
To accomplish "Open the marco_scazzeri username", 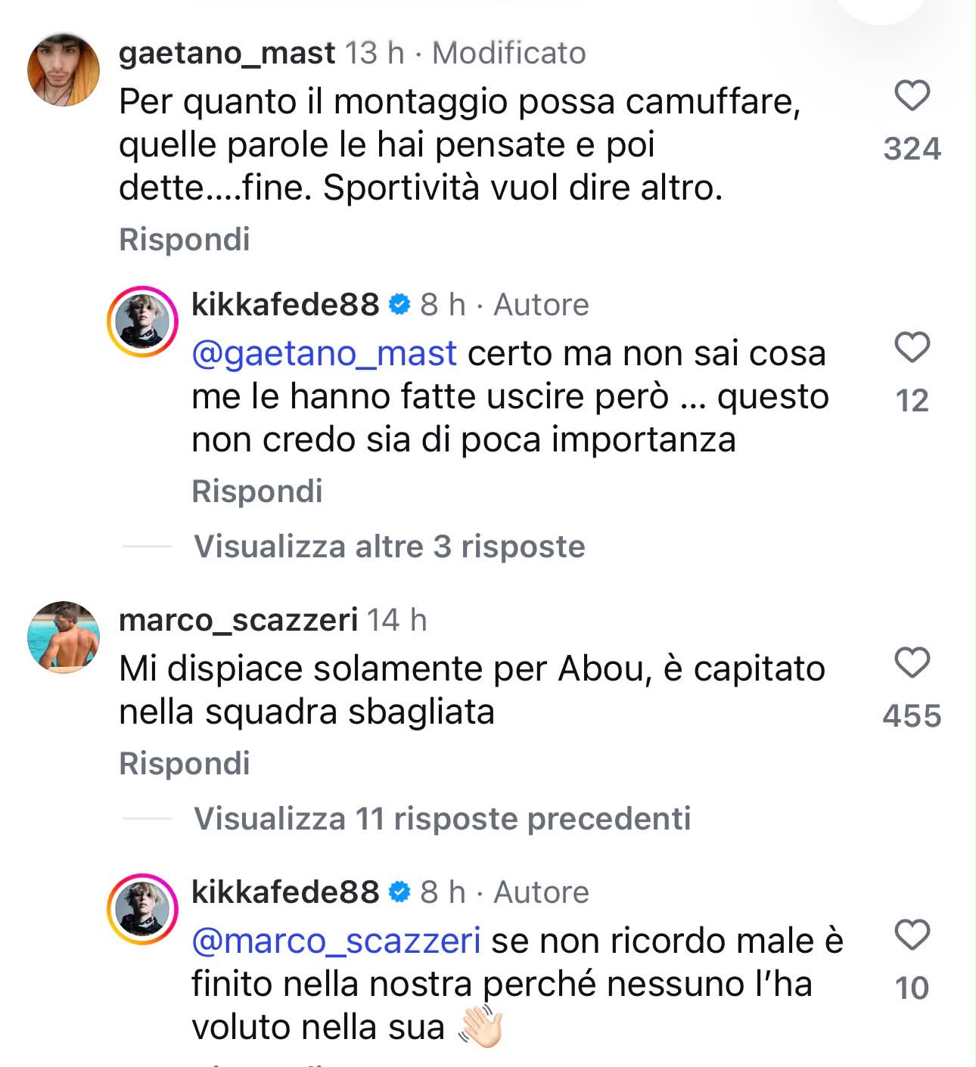I will (x=238, y=620).
